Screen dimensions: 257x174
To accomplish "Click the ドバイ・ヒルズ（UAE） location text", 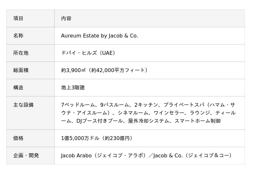I will coord(89,53).
